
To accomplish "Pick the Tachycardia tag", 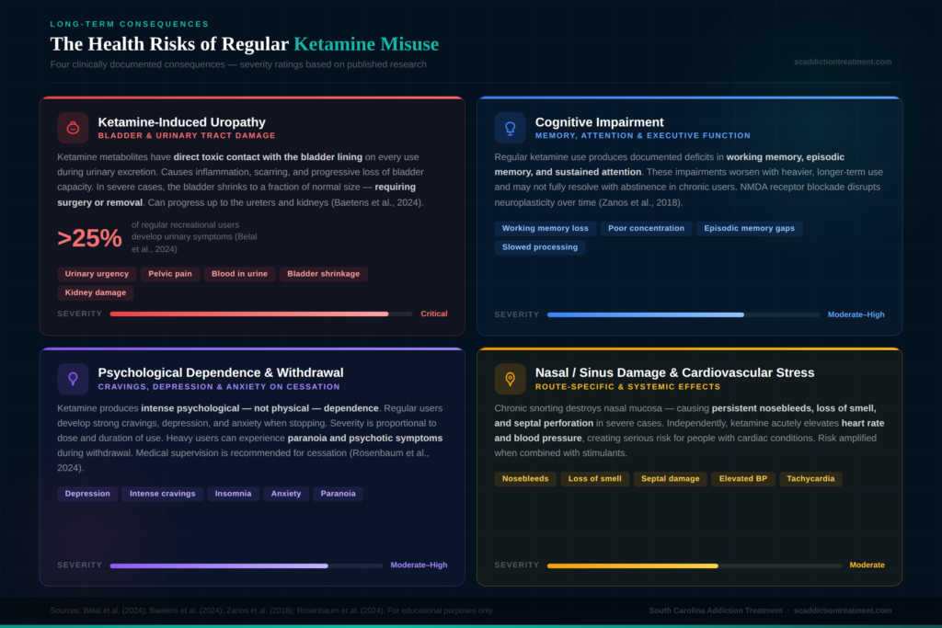I will pos(810,478).
